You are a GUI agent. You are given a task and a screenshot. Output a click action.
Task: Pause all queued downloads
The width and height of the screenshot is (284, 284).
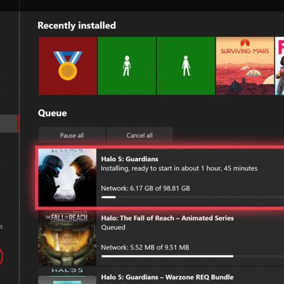click(72, 136)
